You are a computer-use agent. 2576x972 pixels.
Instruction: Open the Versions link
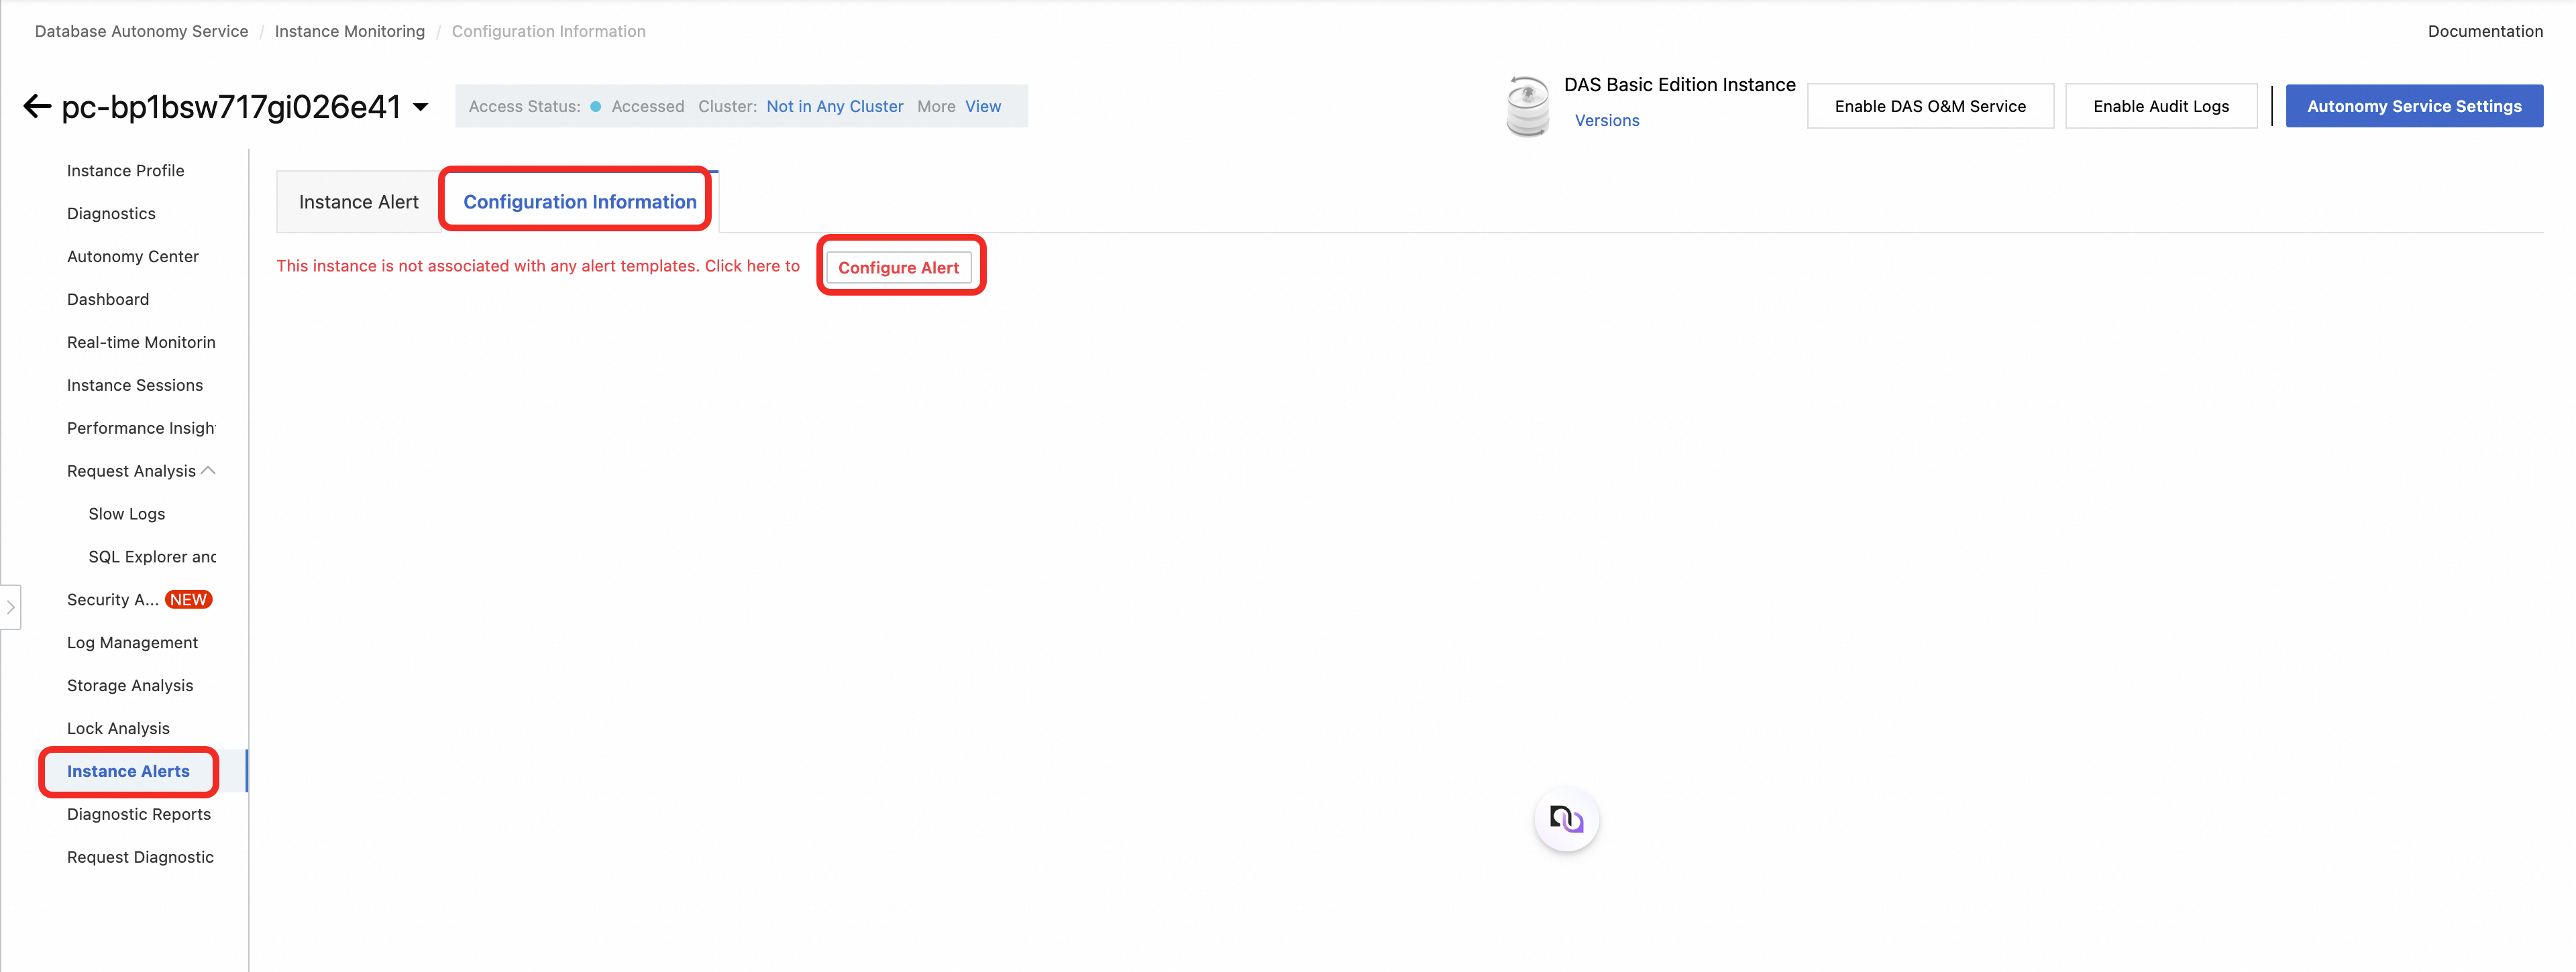point(1607,120)
